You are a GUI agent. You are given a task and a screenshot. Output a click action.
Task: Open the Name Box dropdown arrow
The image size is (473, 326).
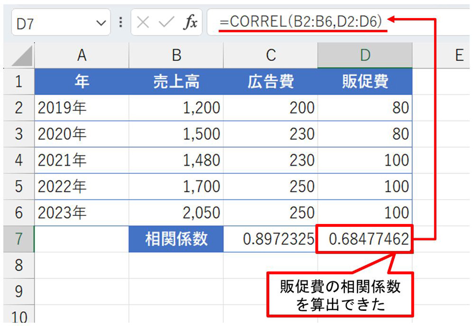click(x=101, y=23)
